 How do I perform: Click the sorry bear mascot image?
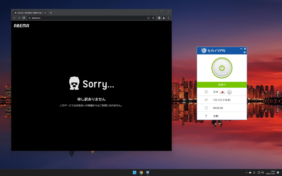click(x=74, y=83)
